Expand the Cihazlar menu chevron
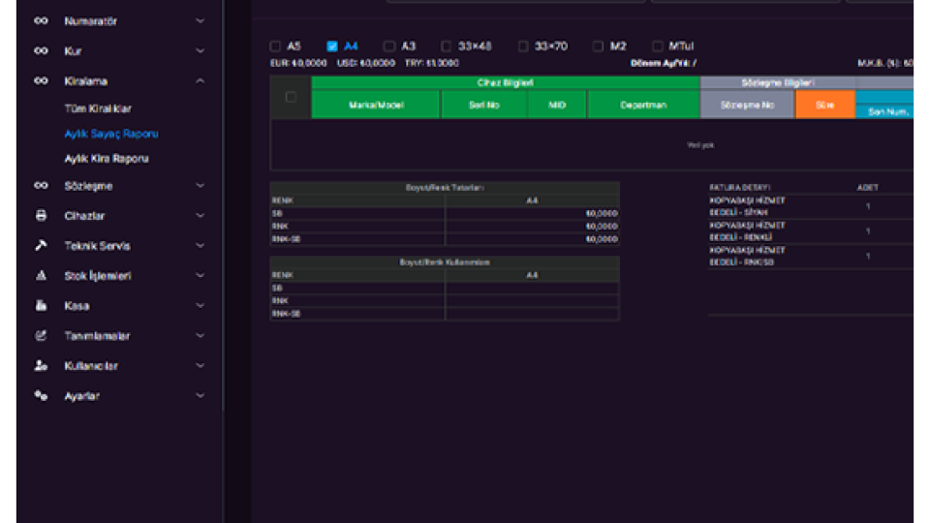This screenshot has width=930, height=523. (x=201, y=215)
